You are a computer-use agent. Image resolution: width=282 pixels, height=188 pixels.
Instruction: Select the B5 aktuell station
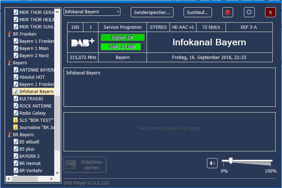point(29,142)
